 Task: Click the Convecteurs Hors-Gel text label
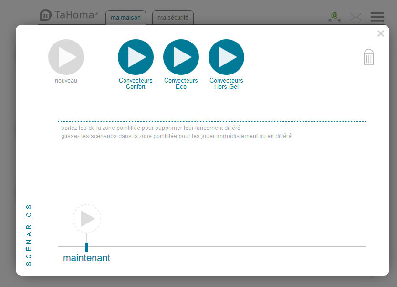point(226,84)
